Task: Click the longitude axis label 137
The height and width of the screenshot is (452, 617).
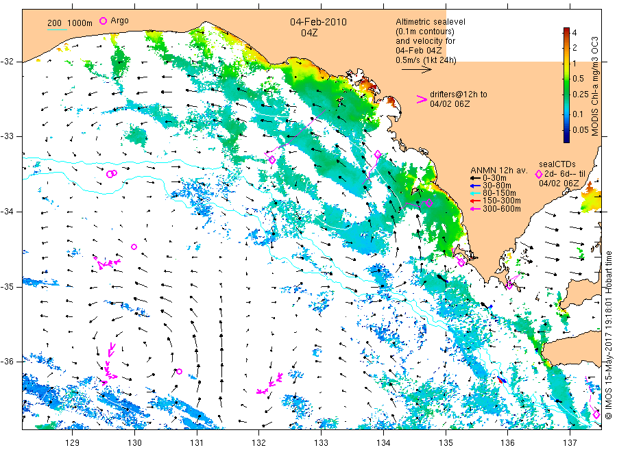Action: pos(570,443)
